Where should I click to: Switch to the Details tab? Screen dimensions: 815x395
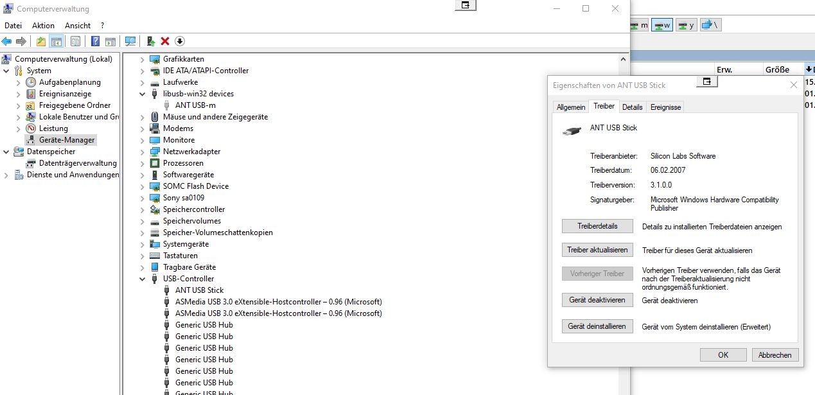click(x=632, y=107)
